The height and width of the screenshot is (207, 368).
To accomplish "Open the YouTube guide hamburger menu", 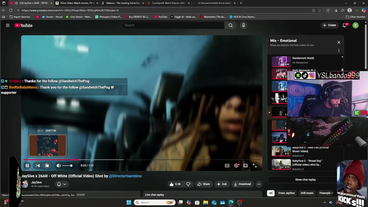I will (8, 25).
